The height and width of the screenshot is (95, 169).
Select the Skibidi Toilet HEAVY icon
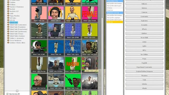[39, 48]
